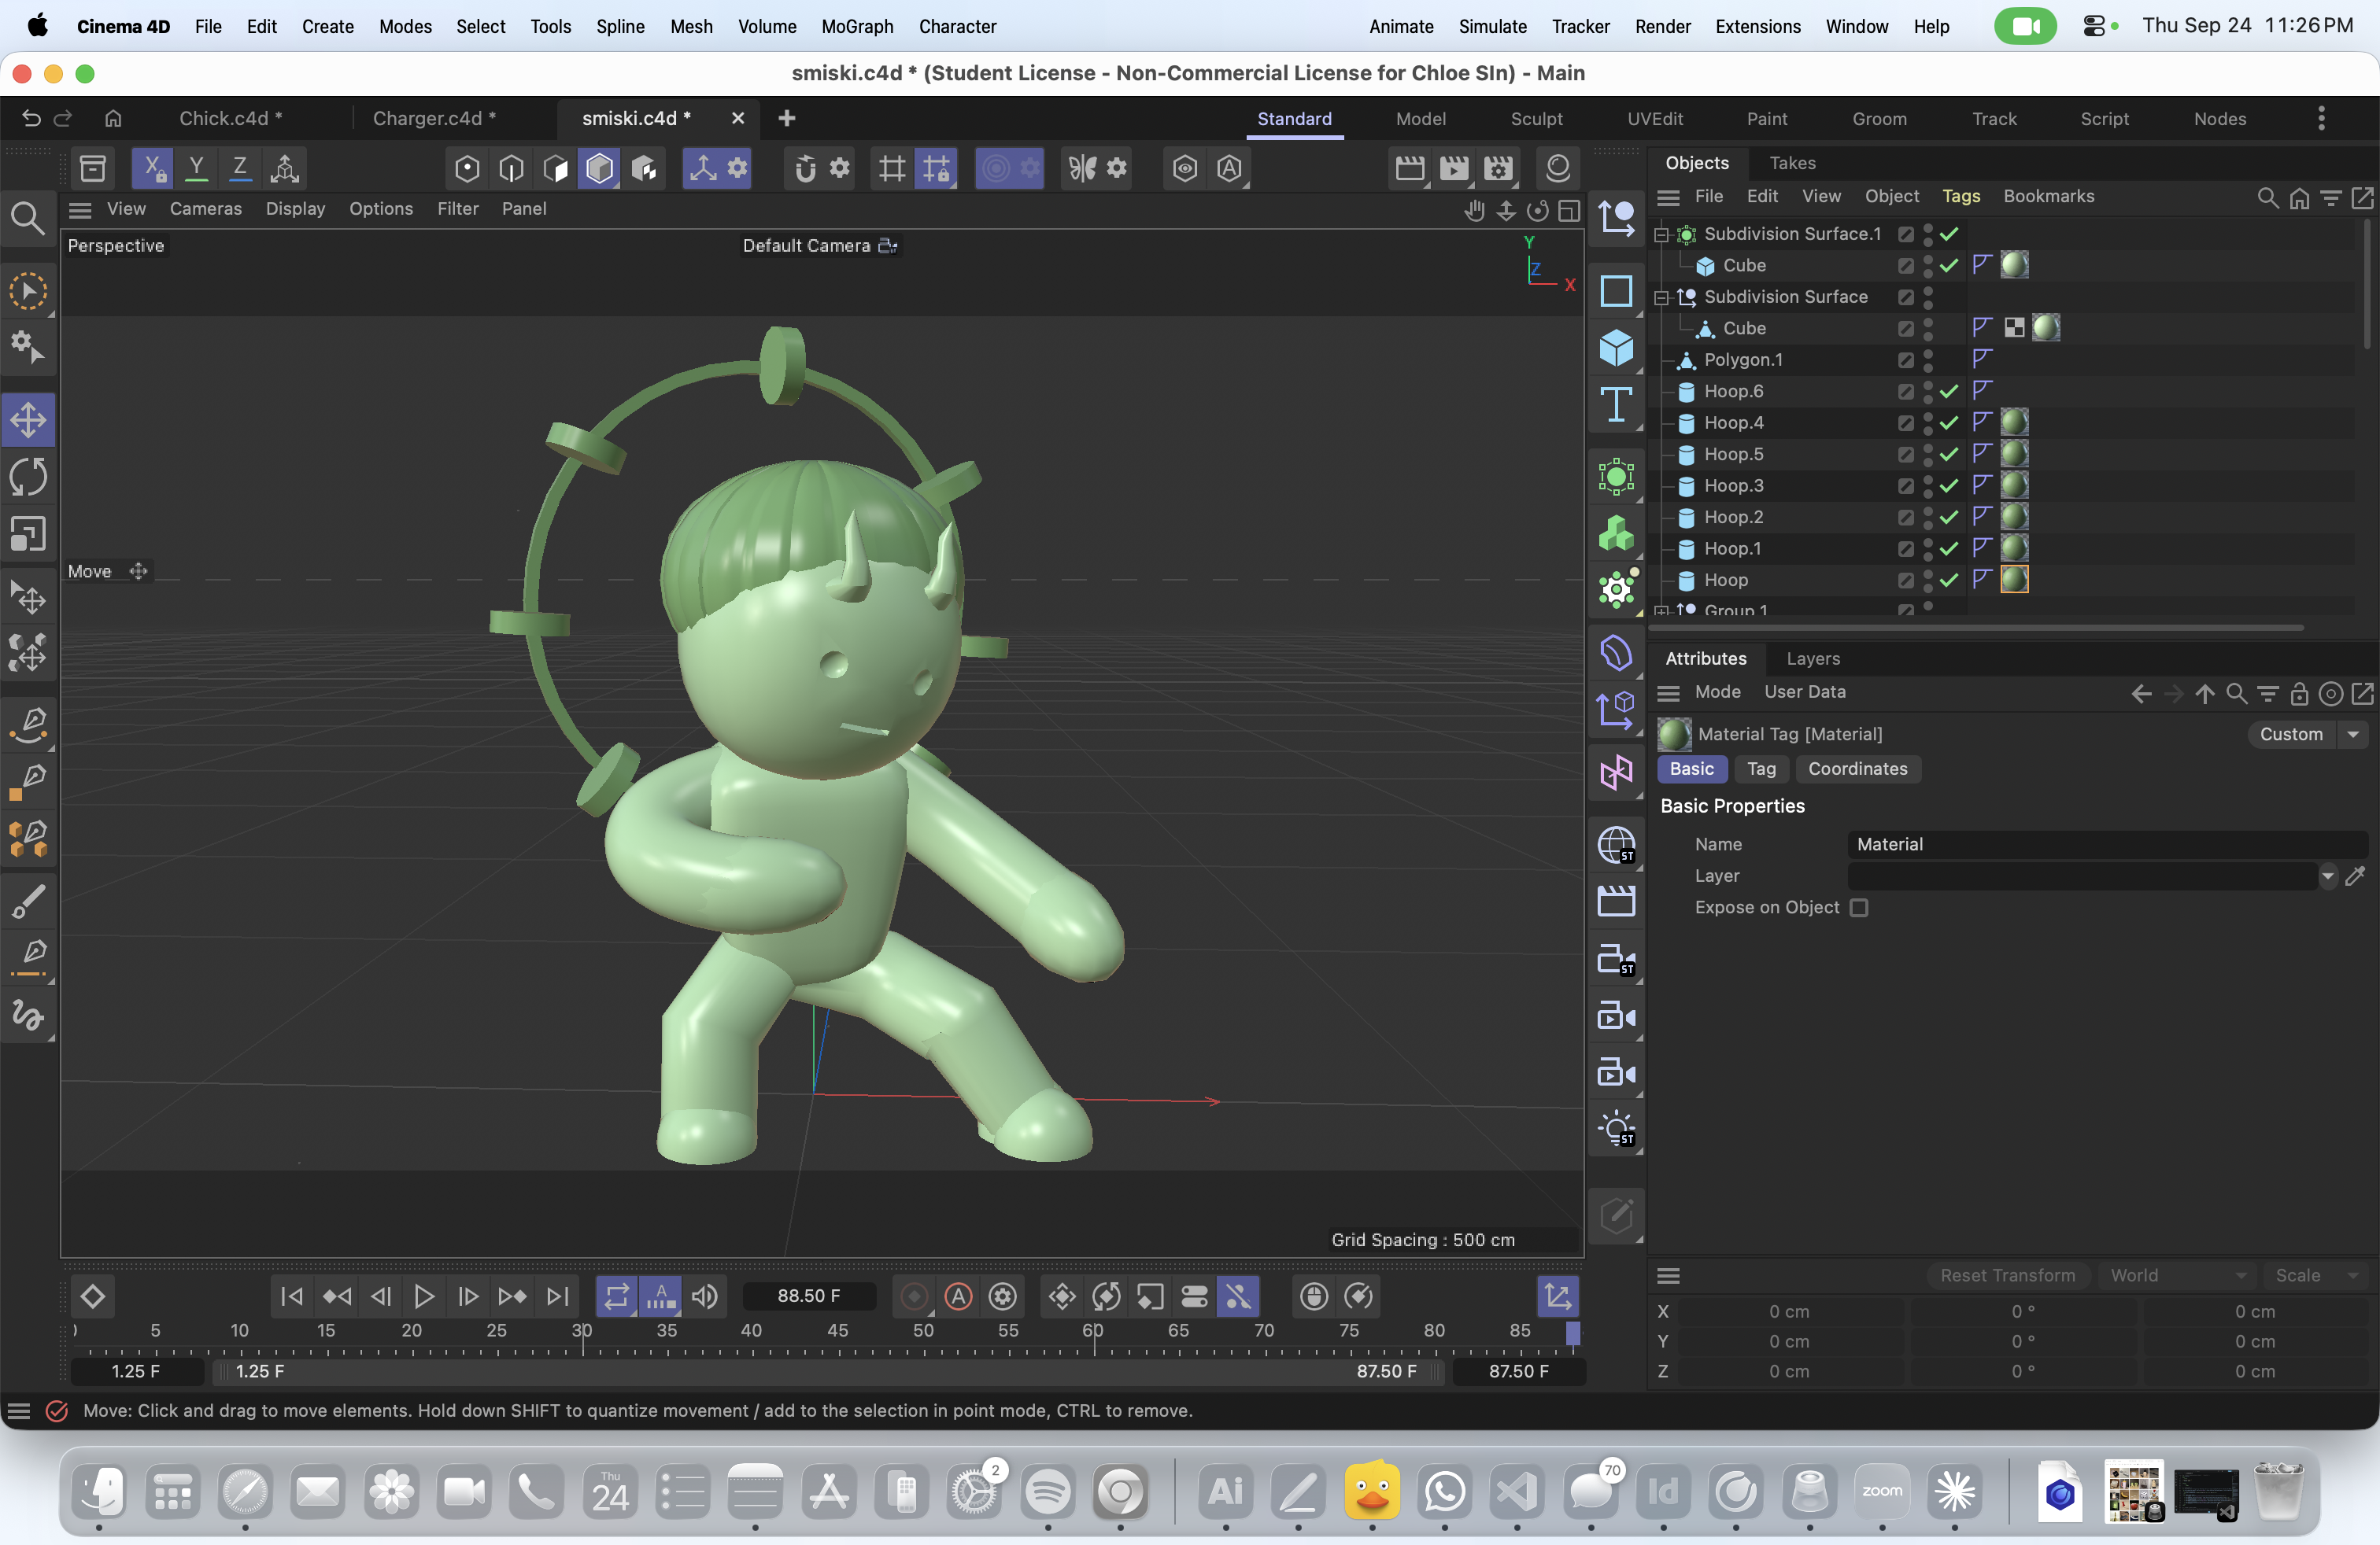This screenshot has width=2380, height=1545.
Task: Collapse Subdivision Surface.1 tree item
Action: pyautogui.click(x=1662, y=234)
